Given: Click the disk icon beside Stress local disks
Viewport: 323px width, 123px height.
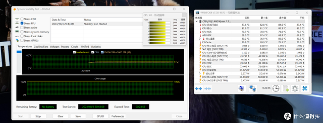Looking at the screenshot, I should coord(17,36).
